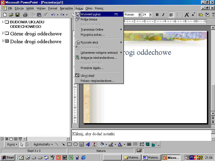The width and height of the screenshot is (215, 161).
Task: Choose line style thickness icon
Action: click(x=129, y=144)
